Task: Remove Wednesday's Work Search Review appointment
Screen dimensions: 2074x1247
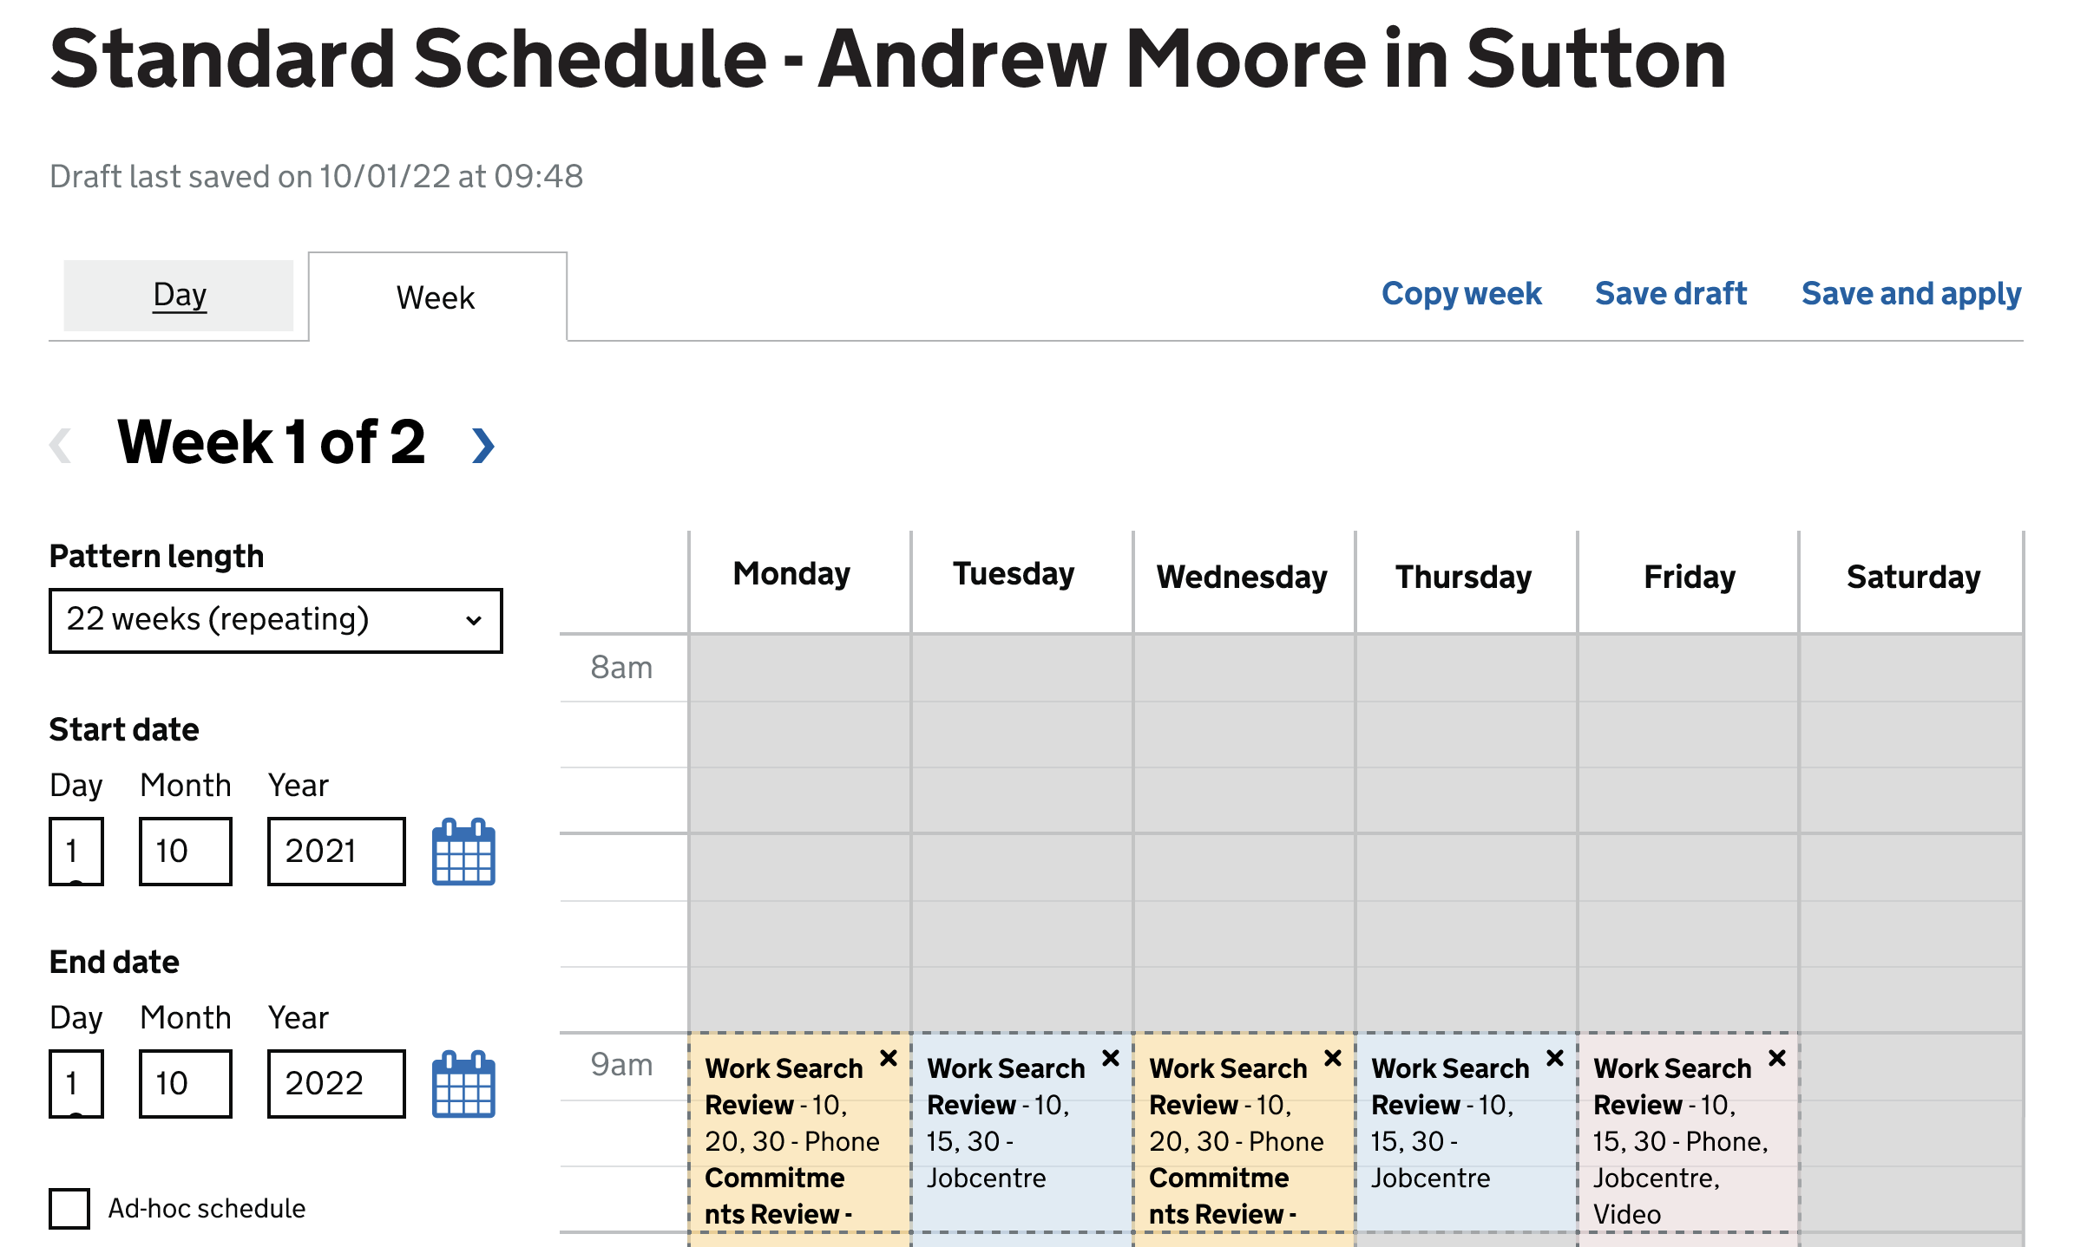Action: [1332, 1058]
